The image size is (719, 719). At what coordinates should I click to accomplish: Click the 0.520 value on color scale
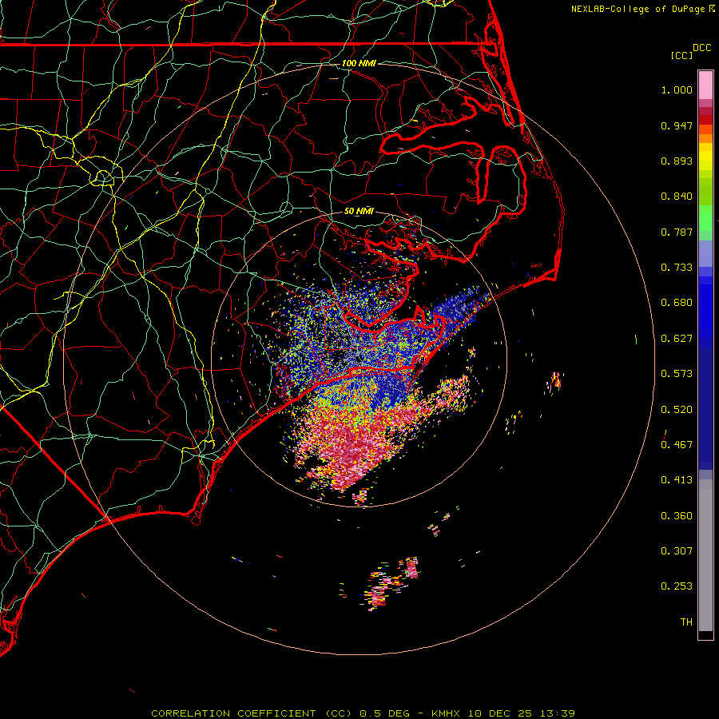[677, 410]
